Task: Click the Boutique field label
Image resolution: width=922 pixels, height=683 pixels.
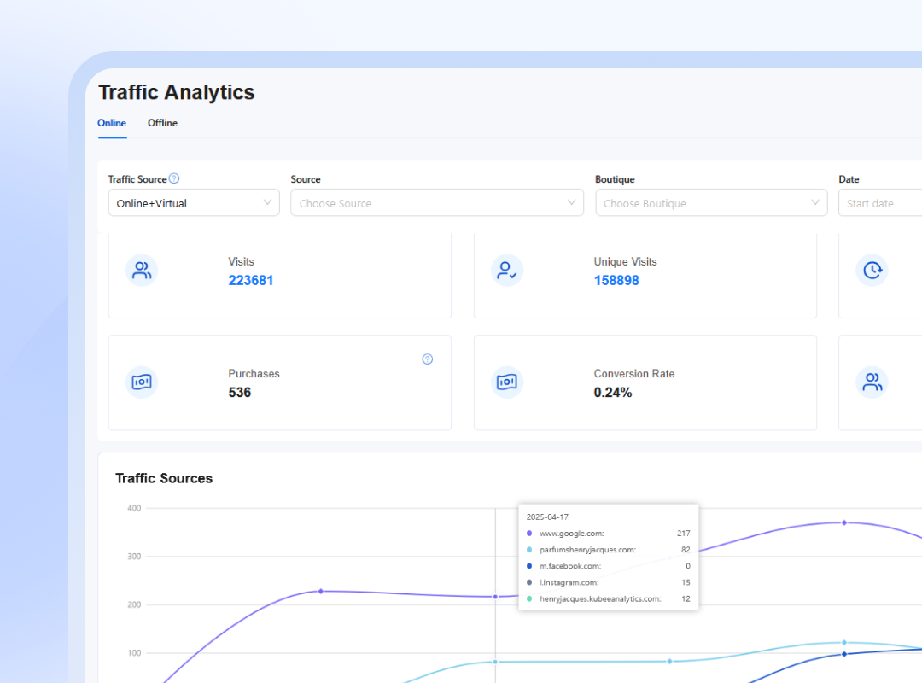Action: (x=615, y=179)
